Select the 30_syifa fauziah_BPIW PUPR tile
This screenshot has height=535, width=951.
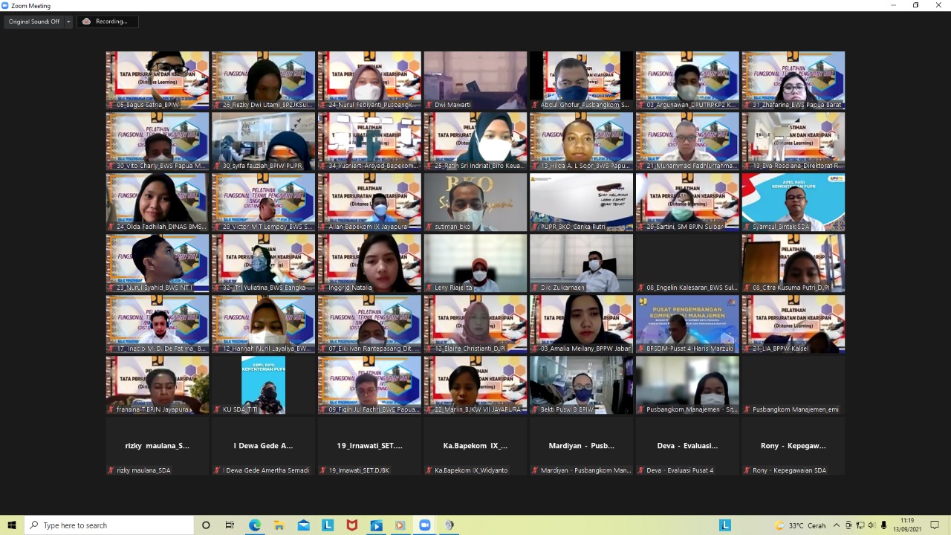[263, 141]
